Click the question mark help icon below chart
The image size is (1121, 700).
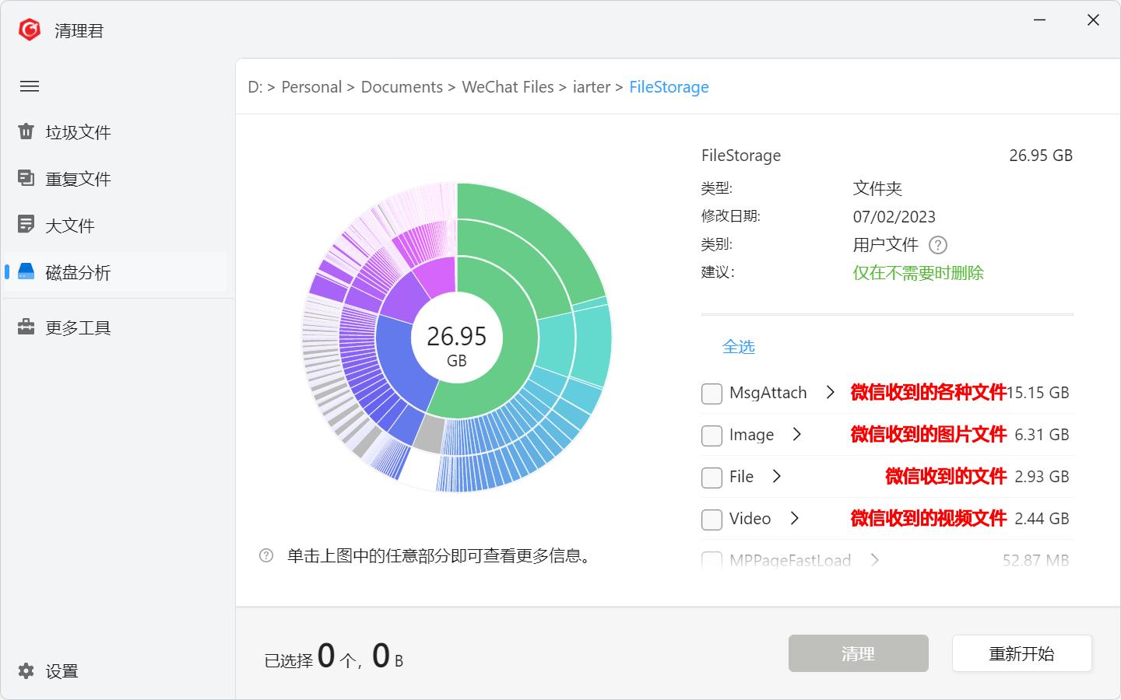(267, 555)
